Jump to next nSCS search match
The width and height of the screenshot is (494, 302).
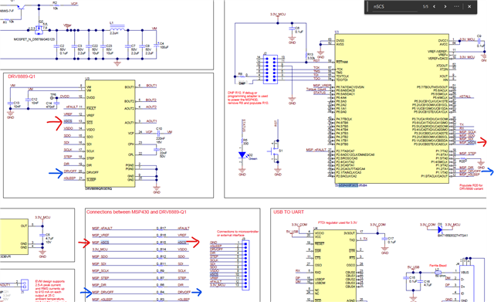click(445, 7)
